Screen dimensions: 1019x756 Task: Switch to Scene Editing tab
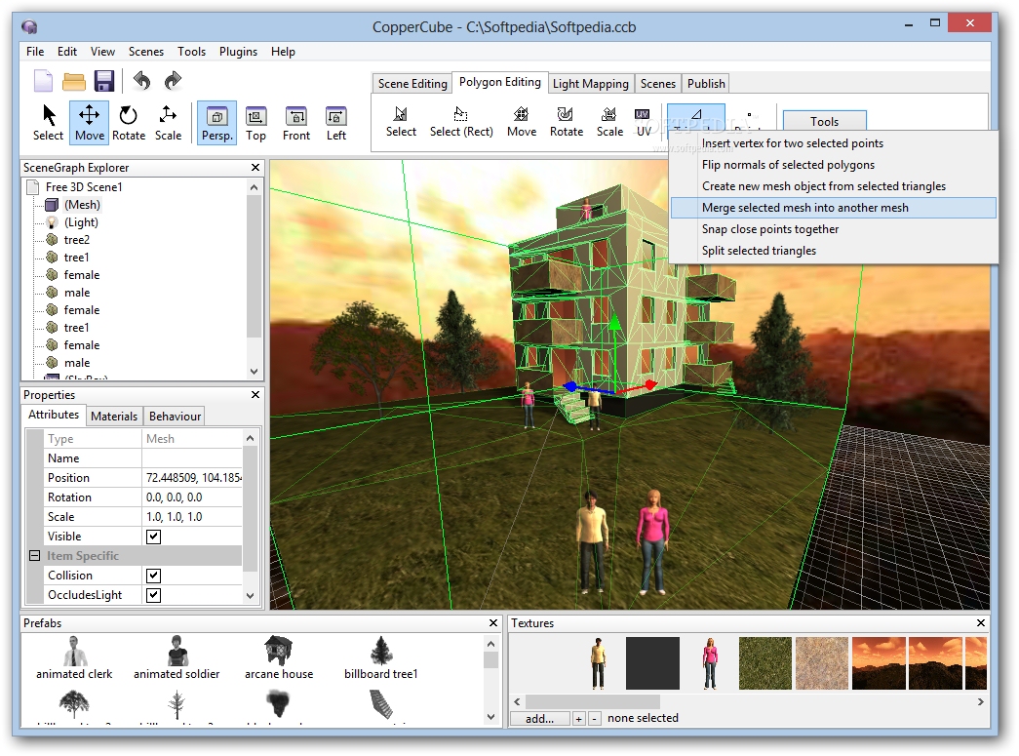point(412,83)
